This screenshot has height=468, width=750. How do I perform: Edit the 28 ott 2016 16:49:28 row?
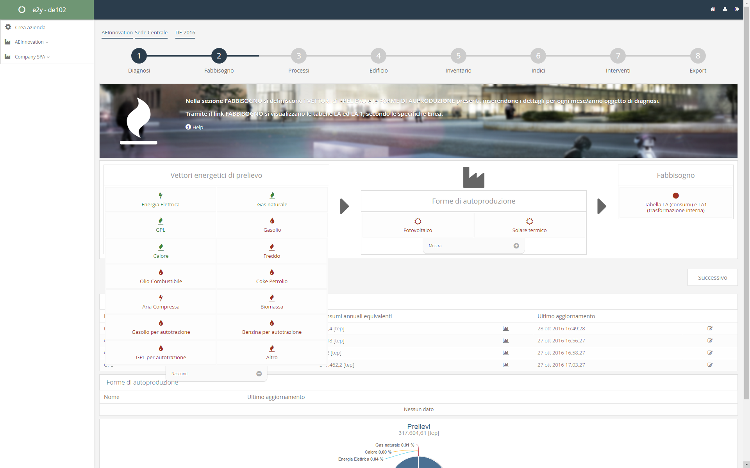click(710, 328)
